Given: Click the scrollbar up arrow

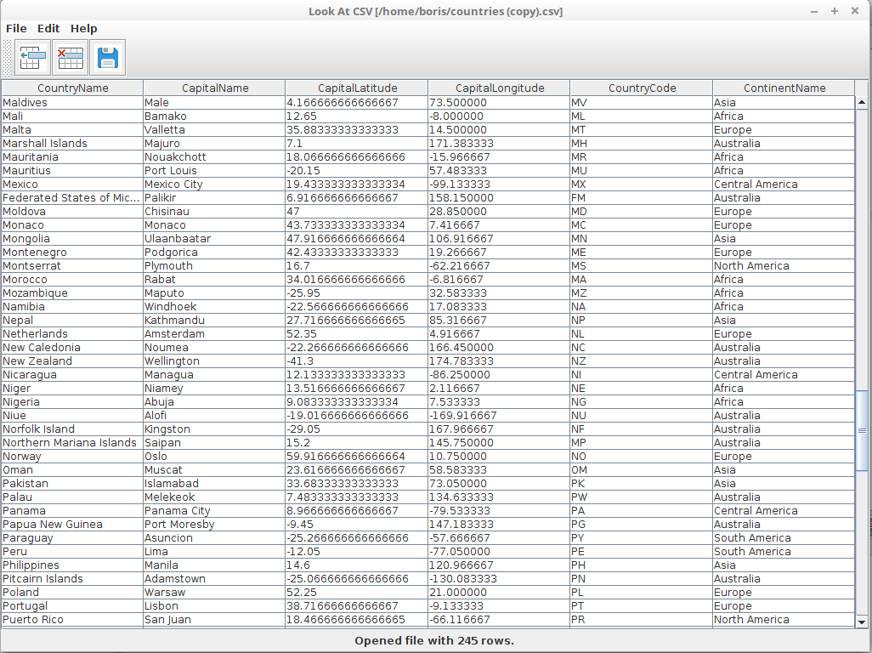Looking at the screenshot, I should (x=862, y=102).
